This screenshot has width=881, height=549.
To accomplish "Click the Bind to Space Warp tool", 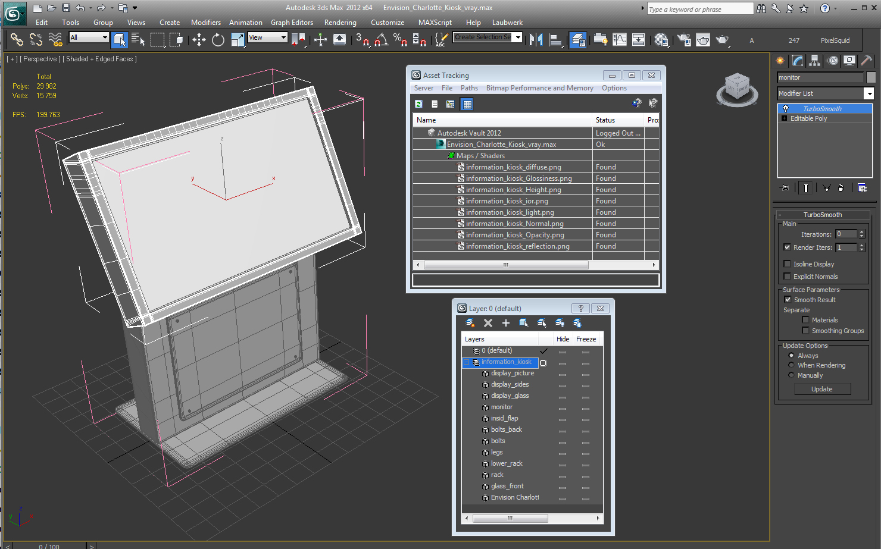I will 55,40.
